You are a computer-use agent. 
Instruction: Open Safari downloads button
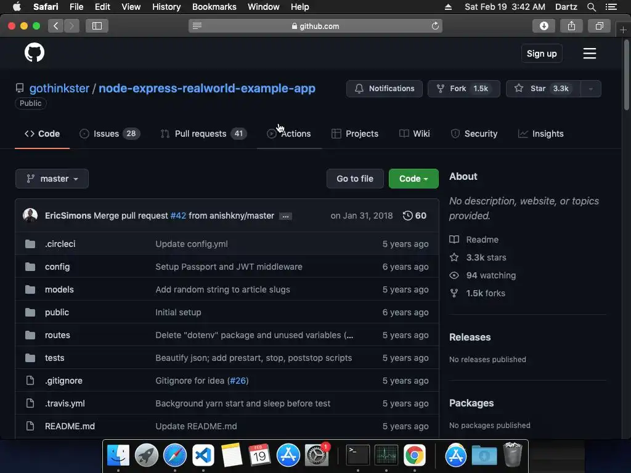click(543, 26)
